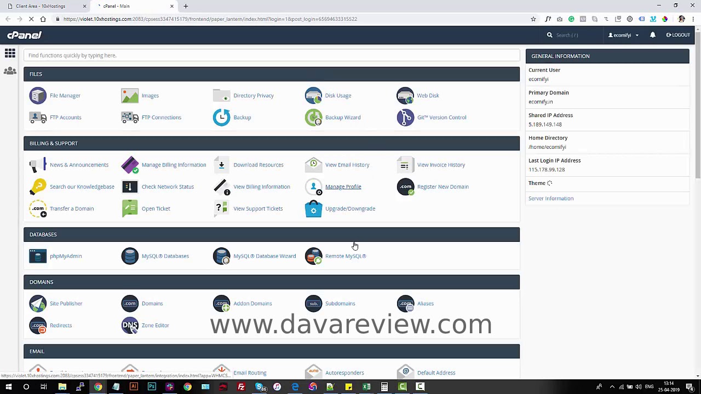Collapse the FILES section
Screen dimensions: 701x394
272,74
